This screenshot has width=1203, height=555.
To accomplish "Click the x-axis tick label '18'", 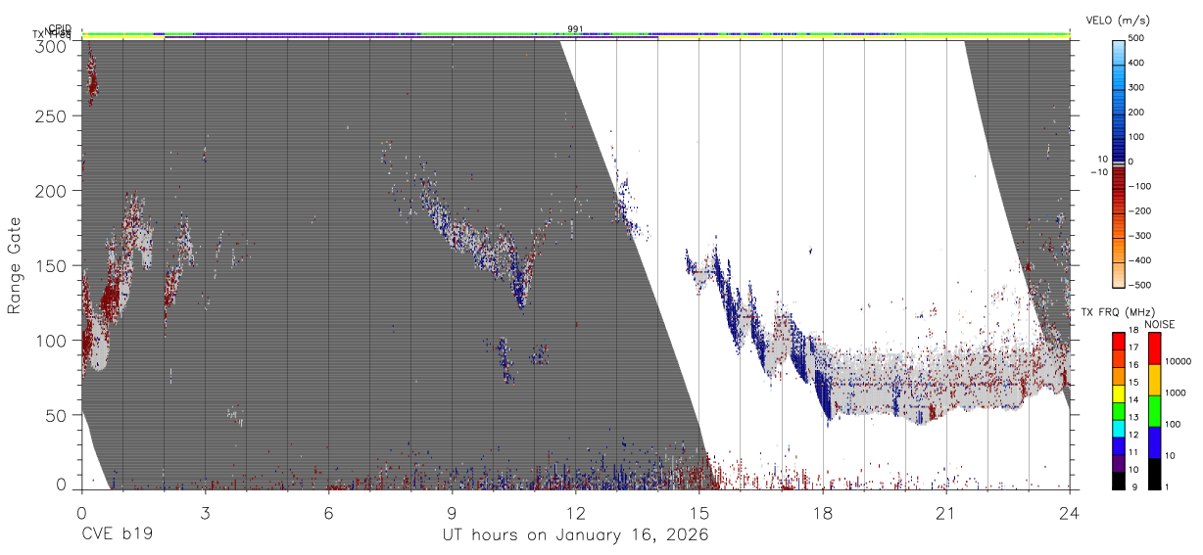I will point(822,513).
